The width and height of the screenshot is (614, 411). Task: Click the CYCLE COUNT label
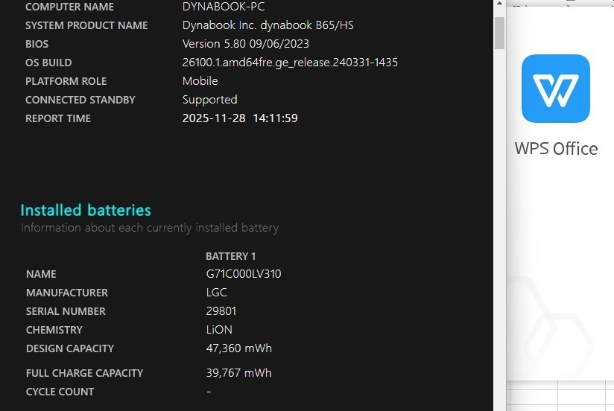tap(60, 392)
